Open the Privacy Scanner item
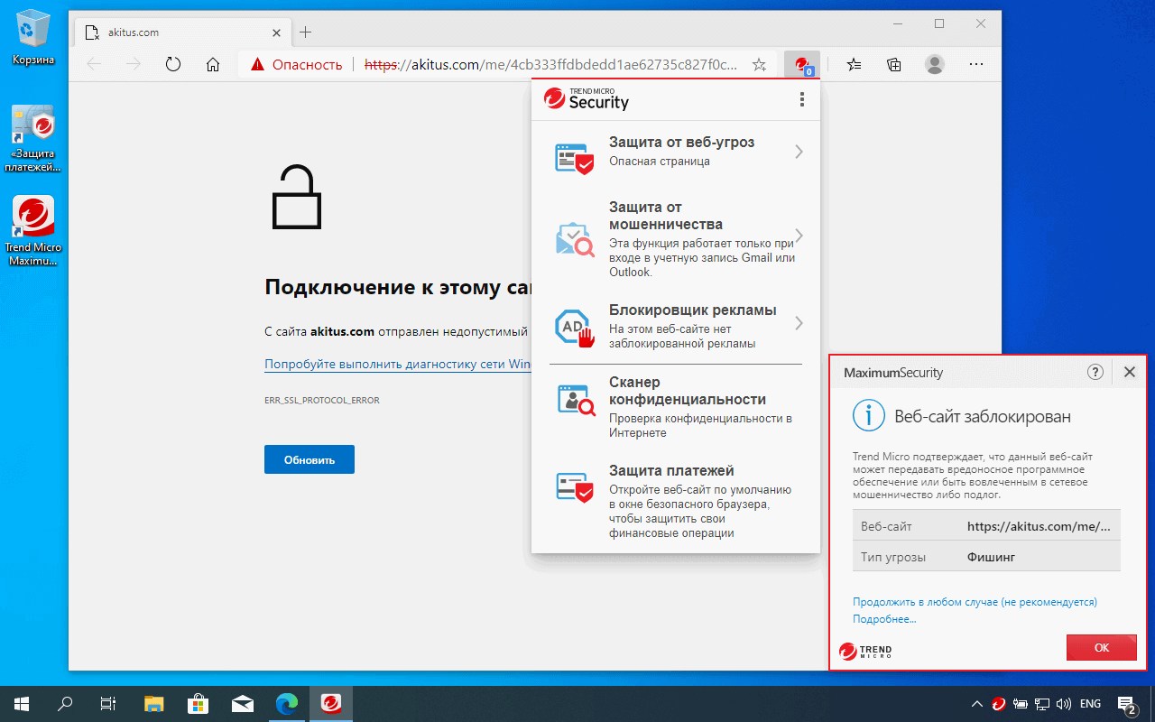1155x722 pixels. [675, 407]
